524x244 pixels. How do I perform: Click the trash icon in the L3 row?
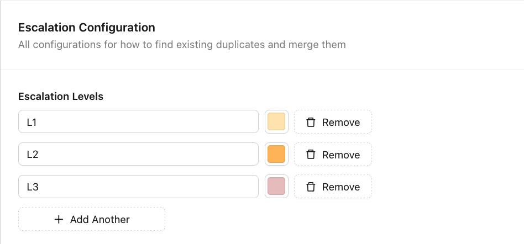(x=311, y=187)
